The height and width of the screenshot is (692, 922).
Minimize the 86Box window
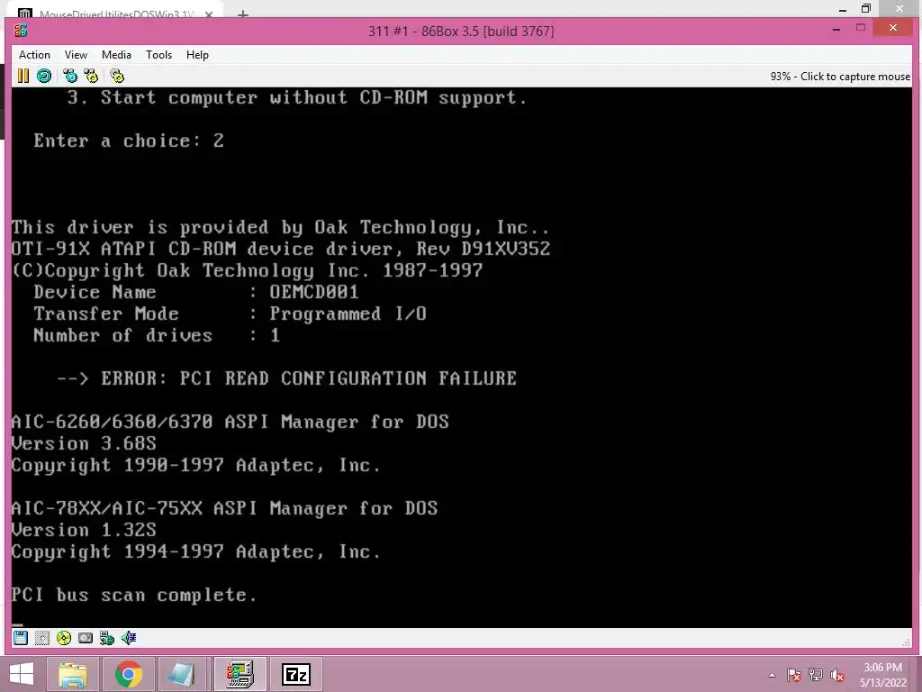(836, 28)
